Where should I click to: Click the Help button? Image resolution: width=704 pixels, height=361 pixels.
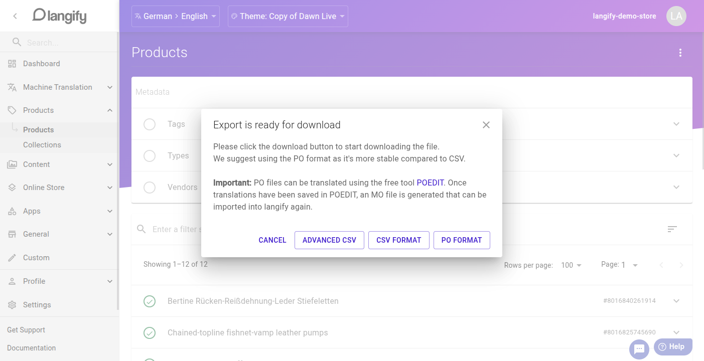click(673, 347)
